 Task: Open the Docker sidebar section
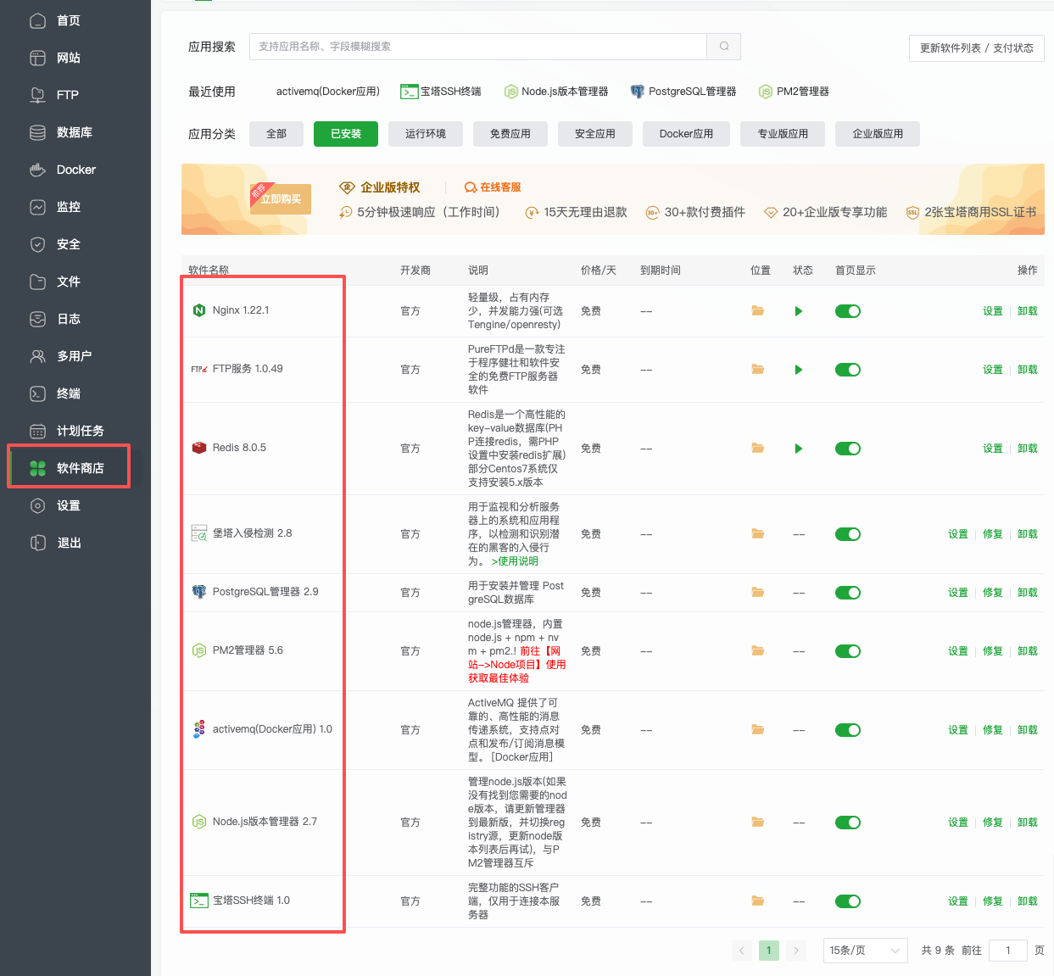coord(75,170)
